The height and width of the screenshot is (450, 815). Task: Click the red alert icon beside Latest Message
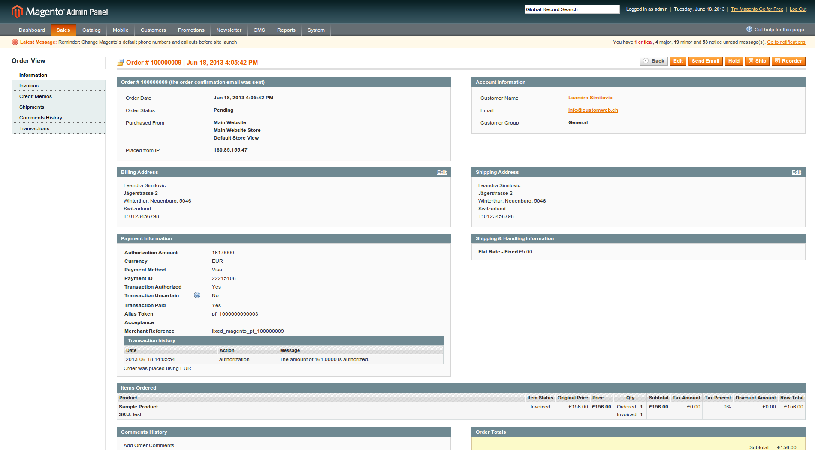[15, 42]
